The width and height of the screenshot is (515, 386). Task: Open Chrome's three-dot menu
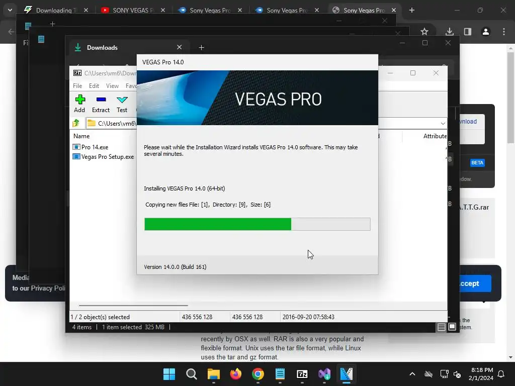[x=504, y=32]
